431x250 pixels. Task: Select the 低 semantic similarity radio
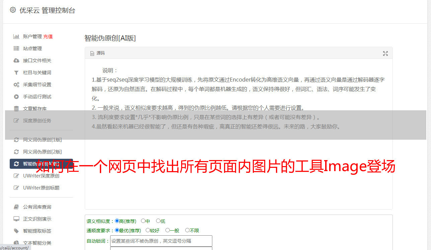click(158, 221)
